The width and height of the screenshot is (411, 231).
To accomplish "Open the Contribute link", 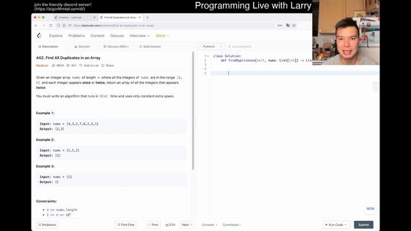I will coord(231,225).
